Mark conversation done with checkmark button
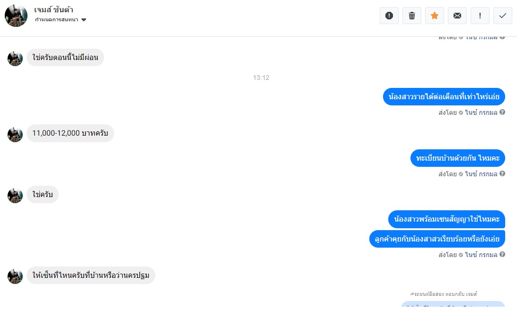This screenshot has width=517, height=310. click(503, 16)
